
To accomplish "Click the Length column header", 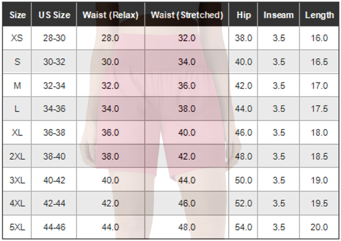I will click(319, 15).
